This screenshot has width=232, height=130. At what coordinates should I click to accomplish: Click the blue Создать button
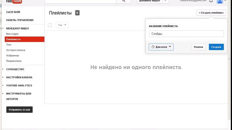[x=216, y=47]
